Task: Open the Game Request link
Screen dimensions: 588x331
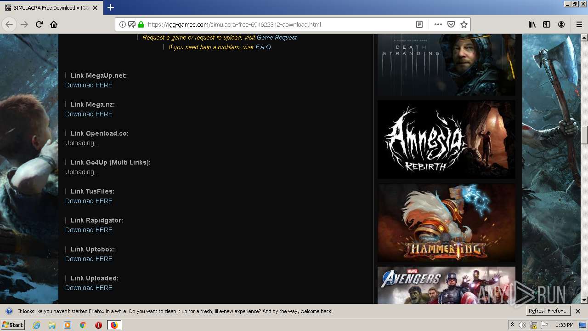Action: [x=277, y=37]
